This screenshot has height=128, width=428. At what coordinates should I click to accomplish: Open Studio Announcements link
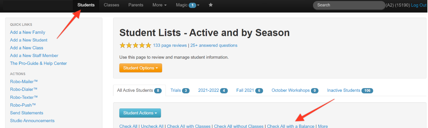point(32,121)
